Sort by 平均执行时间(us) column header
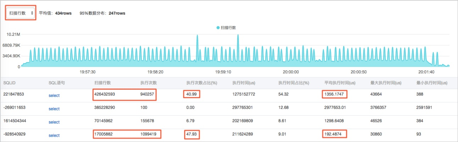458x142 pixels. click(x=340, y=83)
